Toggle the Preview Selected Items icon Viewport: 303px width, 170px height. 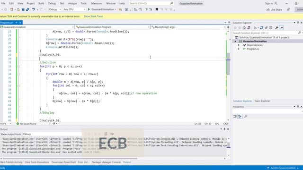pyautogui.click(x=281, y=28)
